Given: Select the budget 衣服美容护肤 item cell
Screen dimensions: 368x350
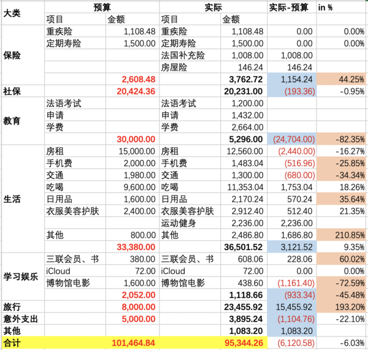Looking at the screenshot, I should click(x=75, y=211).
